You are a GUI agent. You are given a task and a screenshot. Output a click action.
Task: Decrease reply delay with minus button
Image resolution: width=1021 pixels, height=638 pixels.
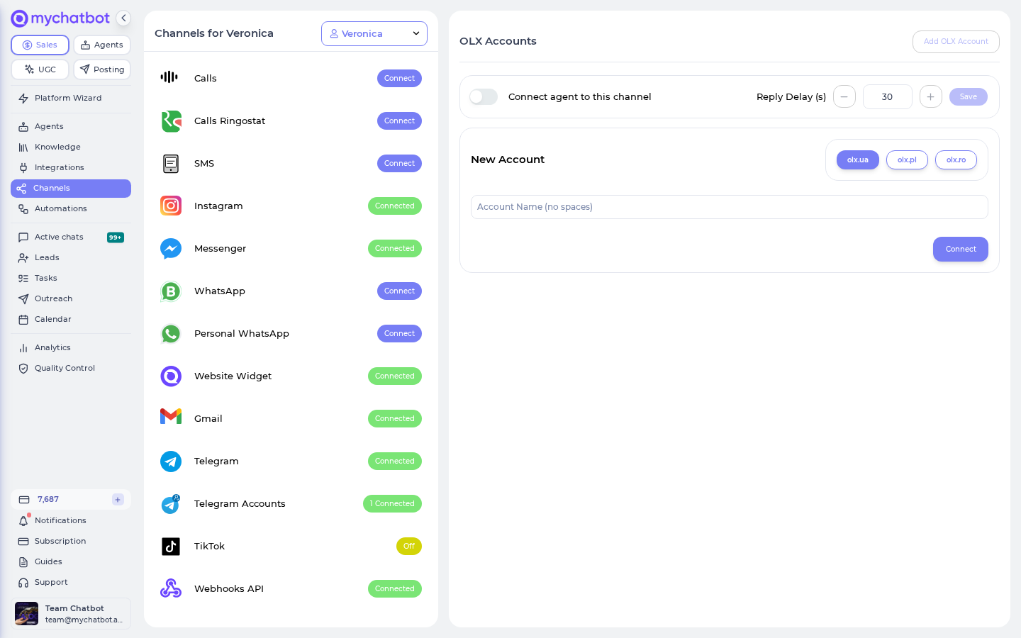pos(844,97)
